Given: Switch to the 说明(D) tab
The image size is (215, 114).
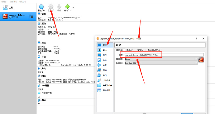Looking at the screenshot, I should 140,50.
